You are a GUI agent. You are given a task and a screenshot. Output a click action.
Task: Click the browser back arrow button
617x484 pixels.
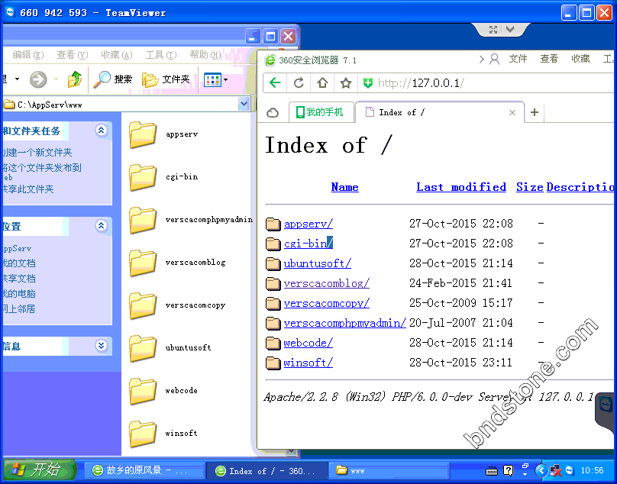(275, 83)
